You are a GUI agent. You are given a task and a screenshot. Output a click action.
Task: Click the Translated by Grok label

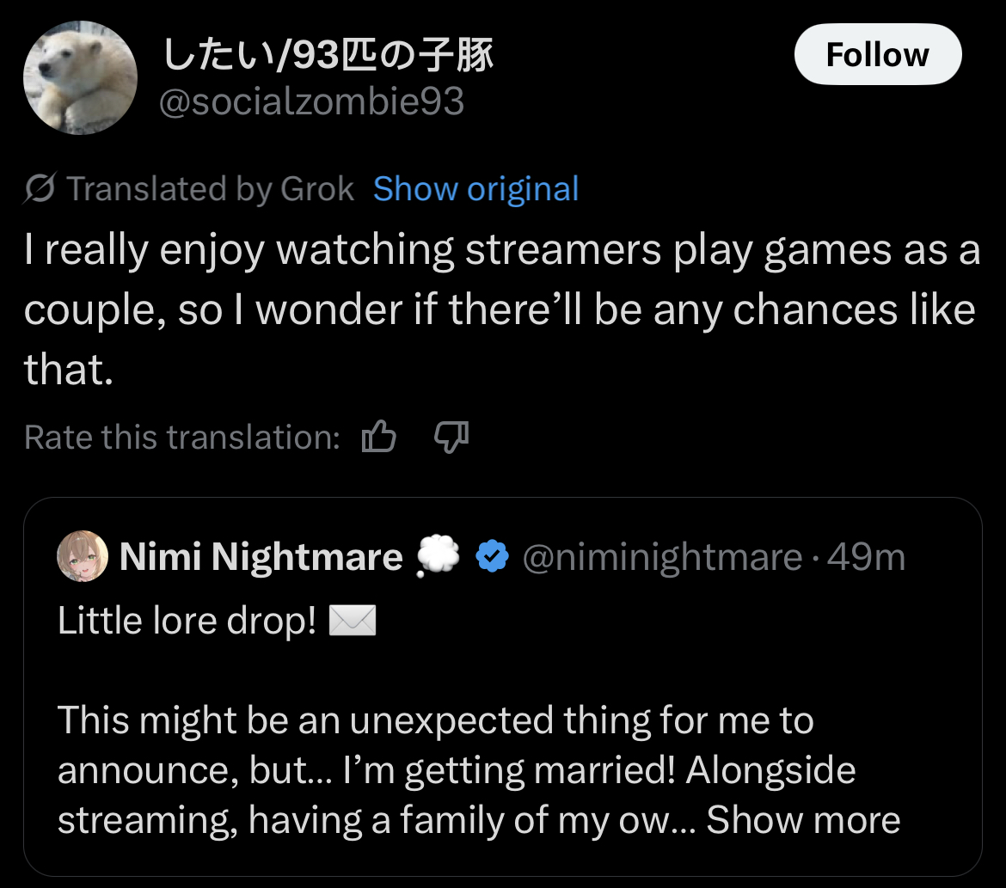[x=210, y=188]
